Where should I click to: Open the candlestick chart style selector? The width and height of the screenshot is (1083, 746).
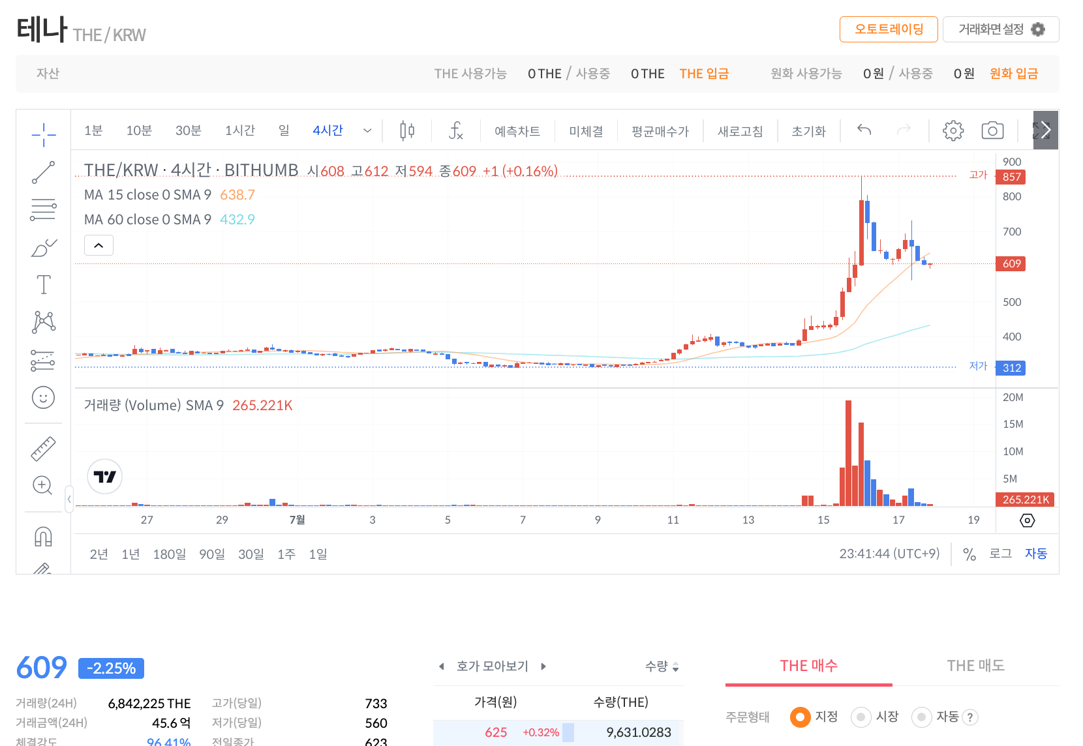point(407,130)
